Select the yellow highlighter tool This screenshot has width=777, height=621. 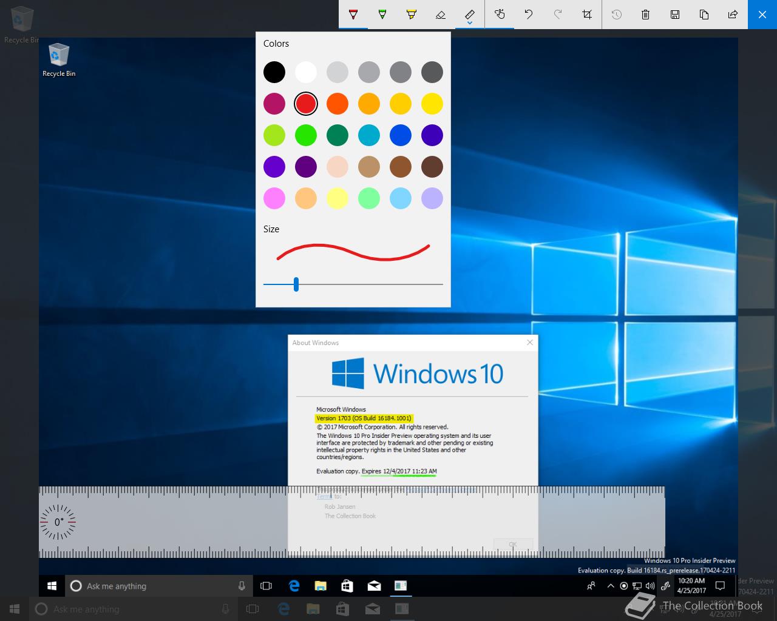pos(412,14)
